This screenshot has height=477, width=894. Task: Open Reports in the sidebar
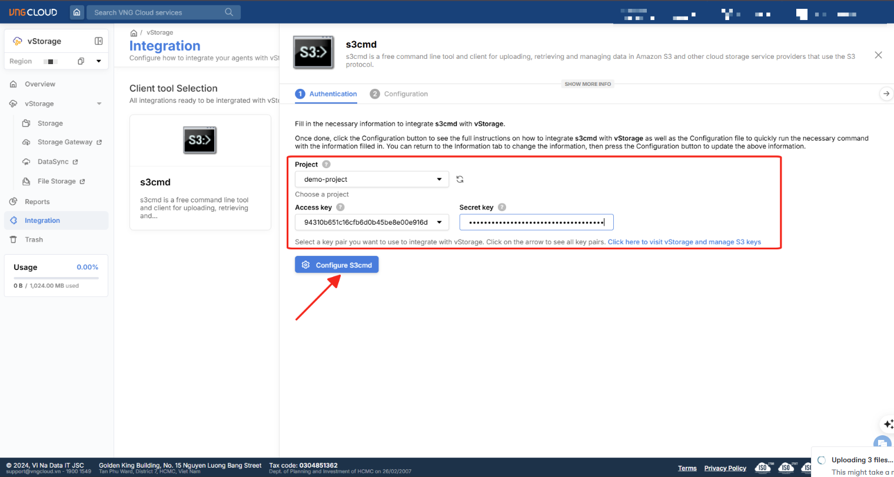tap(37, 202)
